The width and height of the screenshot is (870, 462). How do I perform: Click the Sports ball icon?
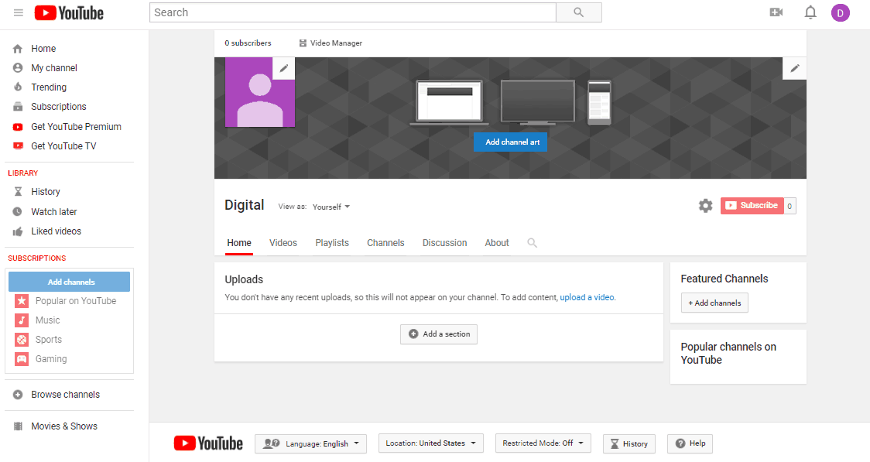point(22,340)
